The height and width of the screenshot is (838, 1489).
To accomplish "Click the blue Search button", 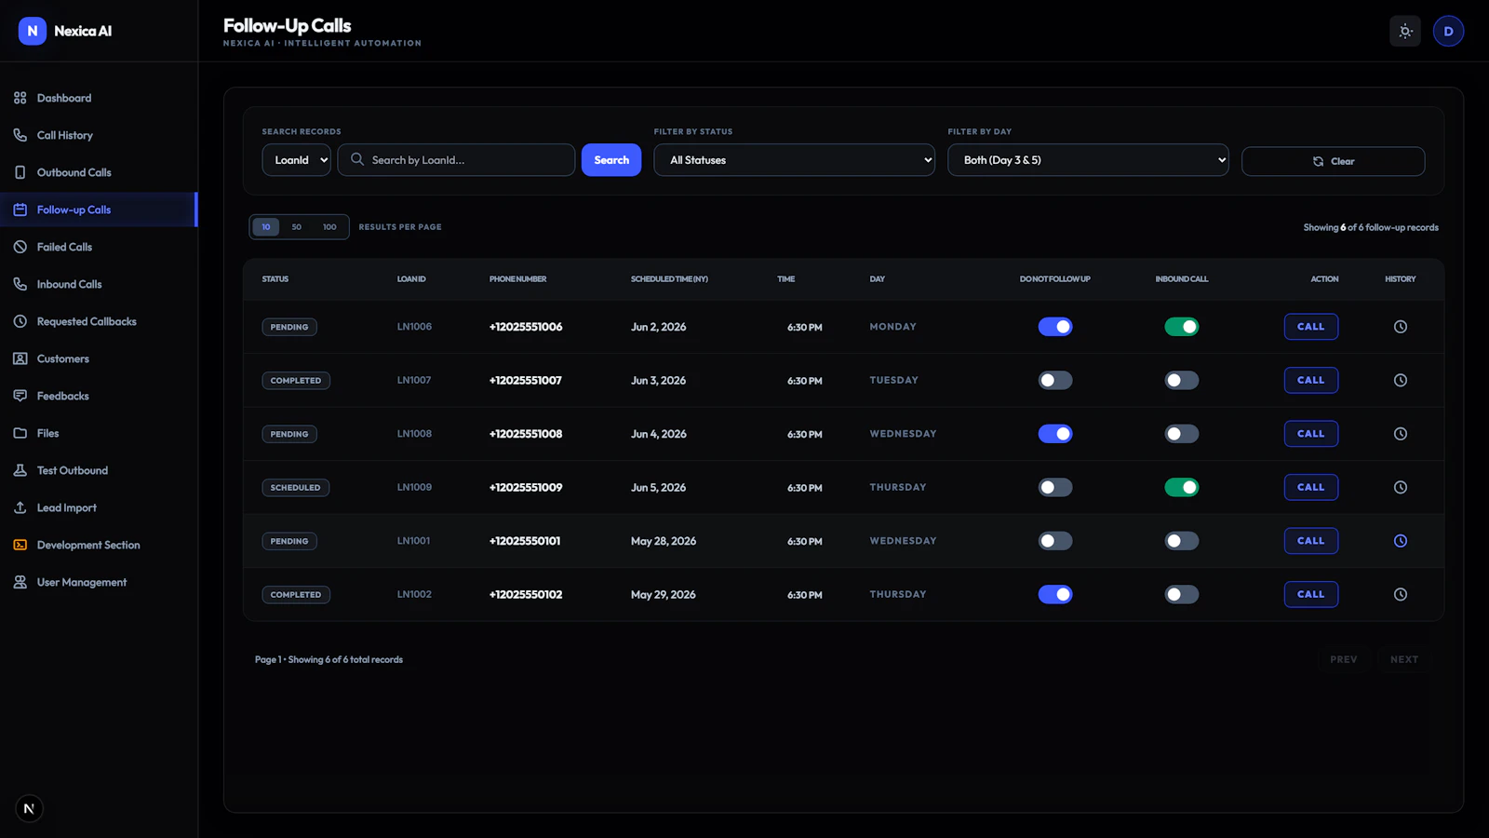I will [611, 160].
